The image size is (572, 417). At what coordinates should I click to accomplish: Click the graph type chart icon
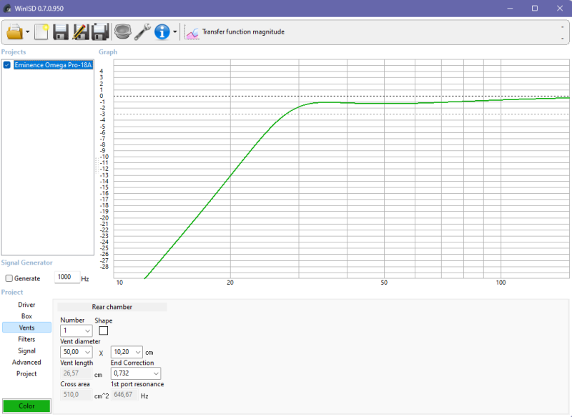192,32
